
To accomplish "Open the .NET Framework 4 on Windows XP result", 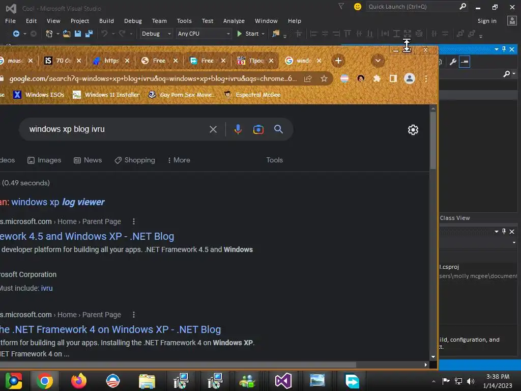I will [x=110, y=329].
